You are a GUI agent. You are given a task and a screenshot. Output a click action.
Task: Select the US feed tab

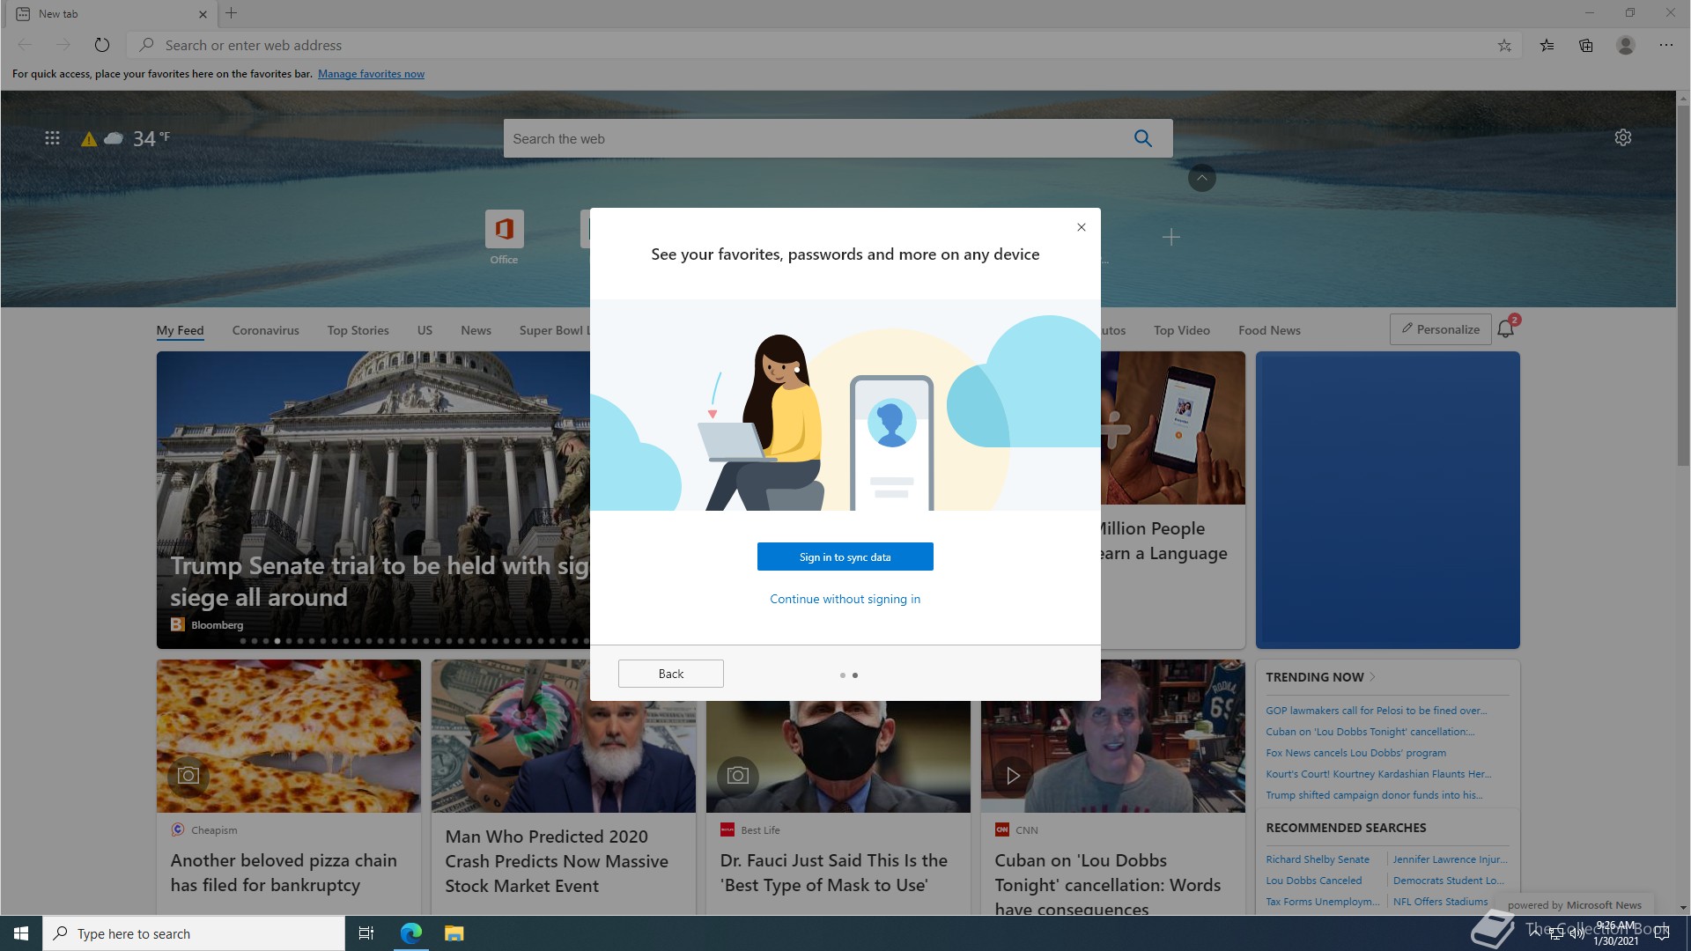pyautogui.click(x=425, y=330)
